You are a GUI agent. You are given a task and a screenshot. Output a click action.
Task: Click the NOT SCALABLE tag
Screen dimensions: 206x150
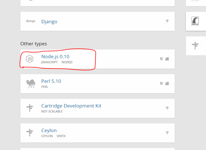52,111
